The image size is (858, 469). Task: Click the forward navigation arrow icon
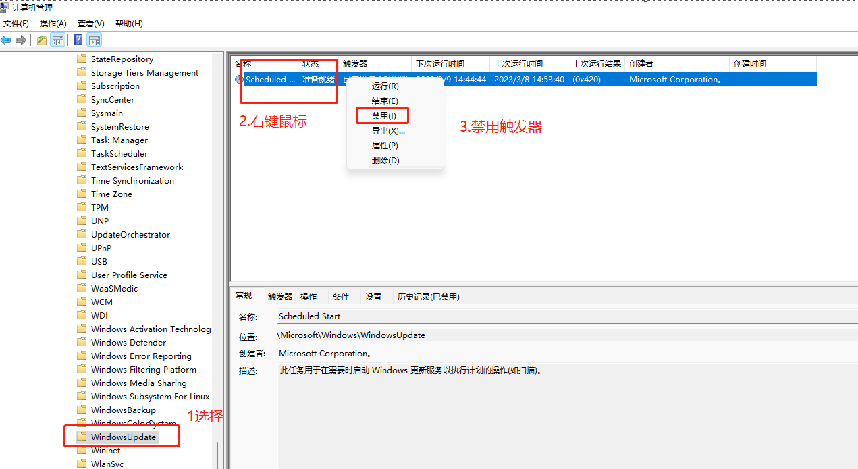click(21, 40)
